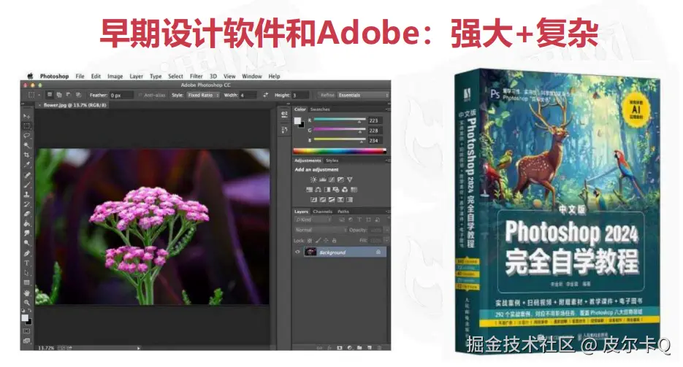Toggle Add to selection mode button
The height and width of the screenshot is (367, 683).
(59, 95)
